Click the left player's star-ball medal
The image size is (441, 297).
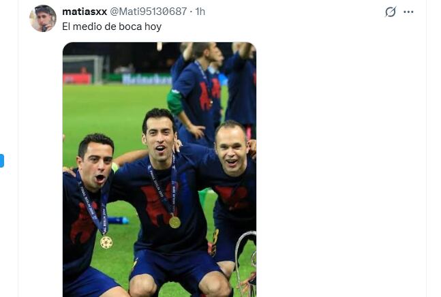click(x=106, y=243)
